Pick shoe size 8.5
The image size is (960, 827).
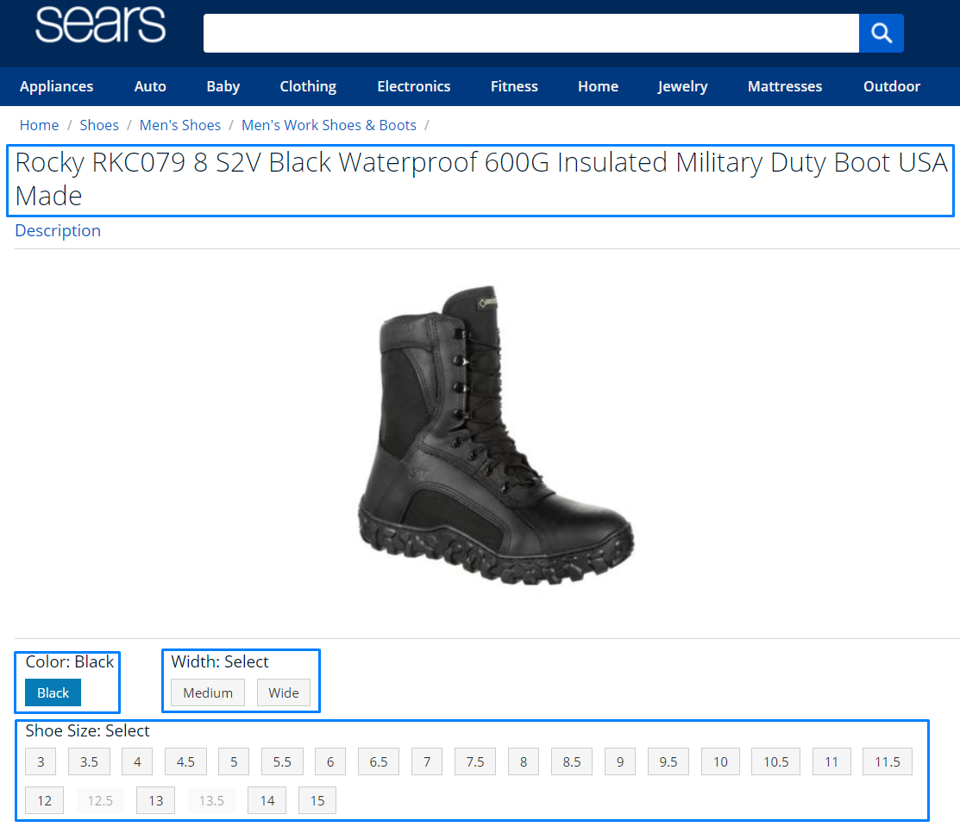click(x=572, y=762)
